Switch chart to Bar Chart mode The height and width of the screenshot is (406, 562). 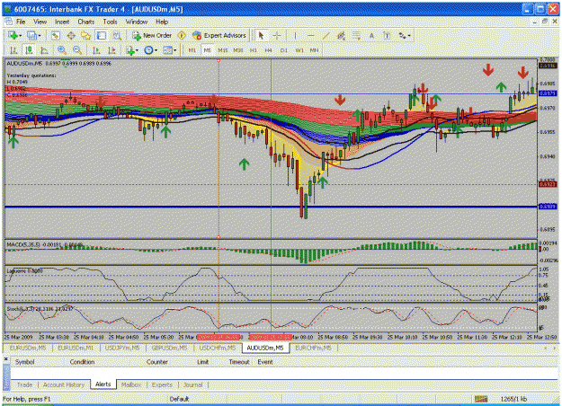pos(13,50)
